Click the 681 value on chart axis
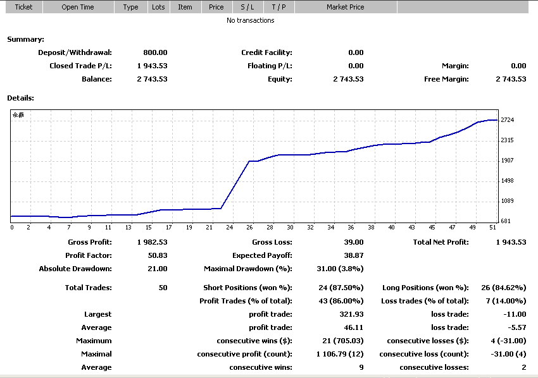The width and height of the screenshot is (538, 378). (507, 221)
